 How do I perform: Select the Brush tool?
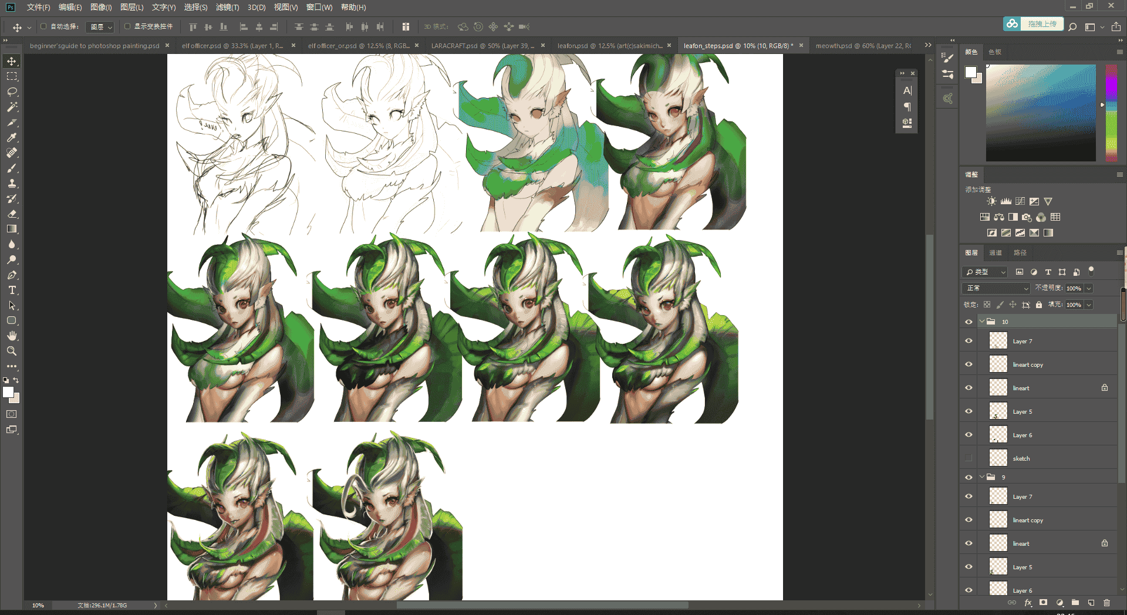click(x=12, y=168)
